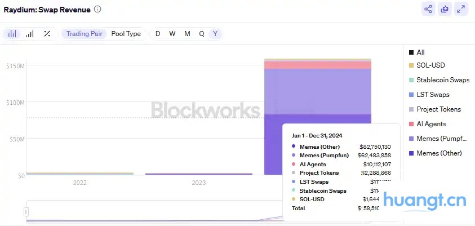
Task: Toggle the All series in legend
Action: (x=420, y=52)
